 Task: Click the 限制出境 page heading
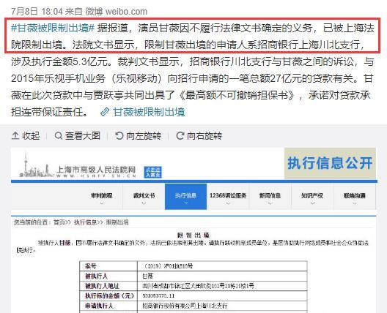click(193, 235)
